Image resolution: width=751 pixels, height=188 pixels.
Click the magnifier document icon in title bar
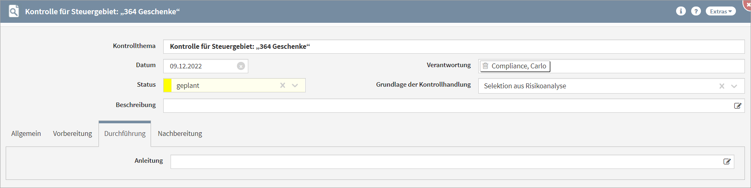[14, 11]
